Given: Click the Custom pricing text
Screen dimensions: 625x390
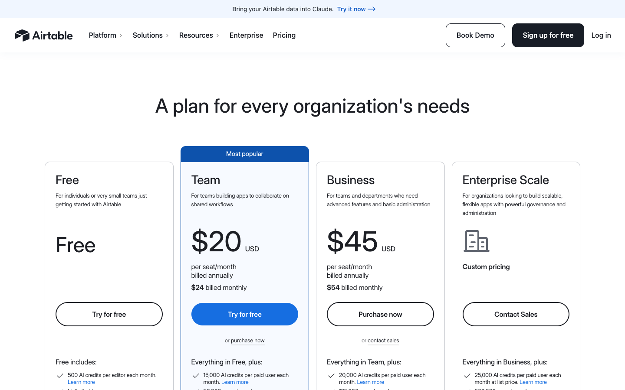Looking at the screenshot, I should point(486,266).
